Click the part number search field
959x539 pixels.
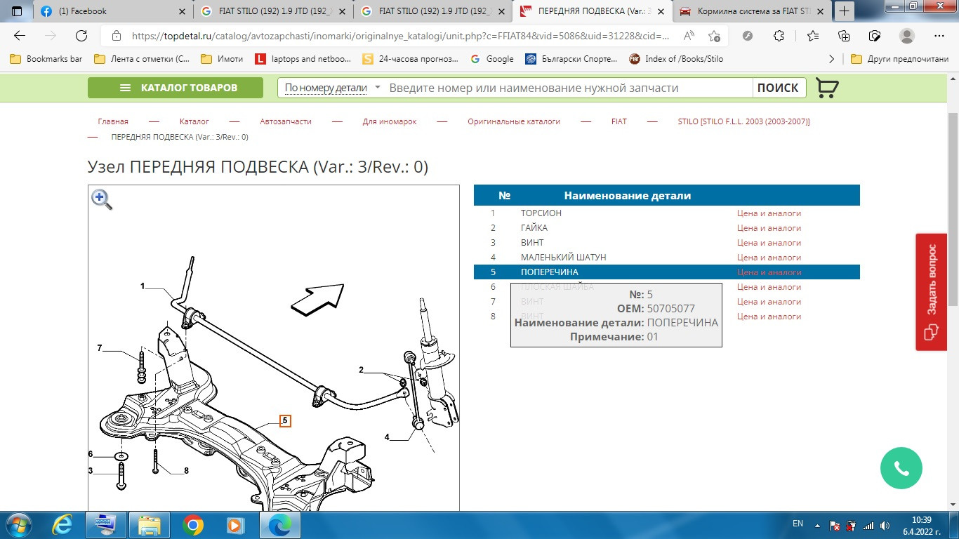point(569,88)
